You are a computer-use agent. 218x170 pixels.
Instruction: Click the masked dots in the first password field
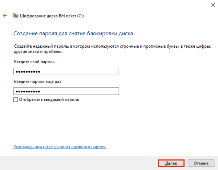[x=28, y=71]
